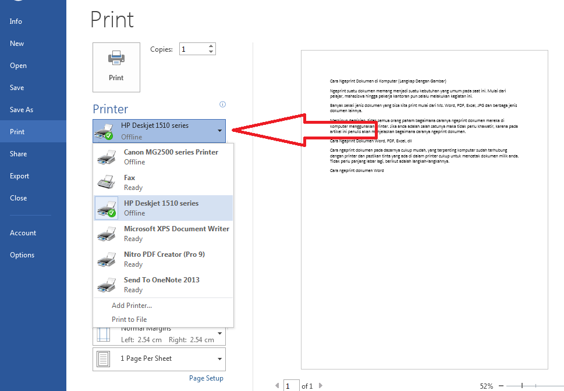The image size is (564, 391).
Task: Click the 1 Page Per Sheet page icon
Action: 103,359
